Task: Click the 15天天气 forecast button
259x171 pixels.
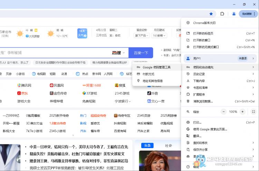Action: 82,33
